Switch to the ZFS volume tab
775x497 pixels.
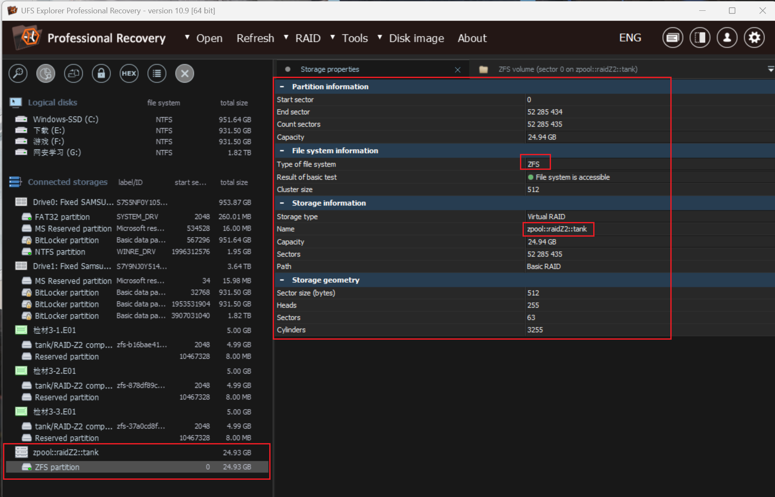click(567, 69)
